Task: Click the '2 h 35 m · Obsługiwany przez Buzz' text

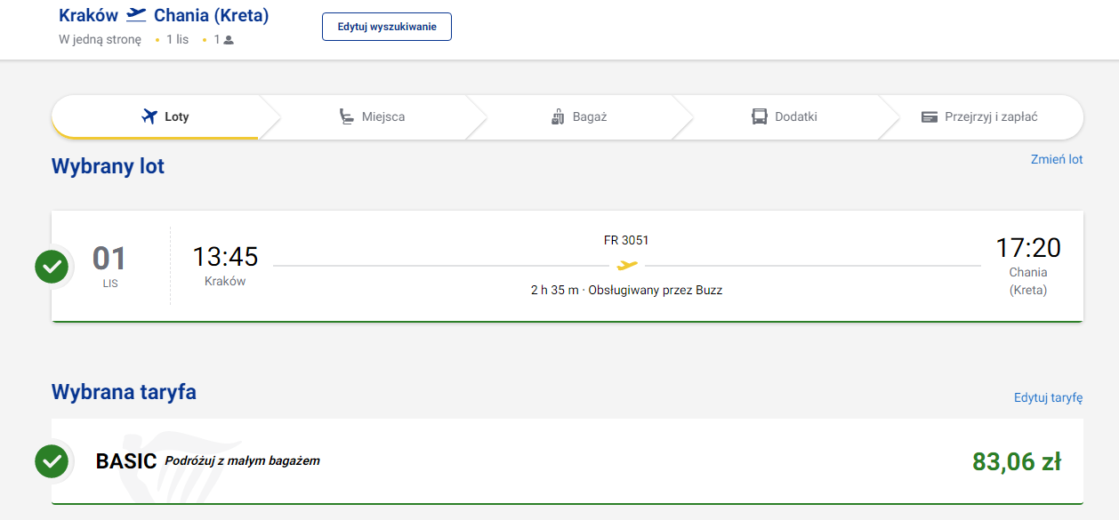Action: (627, 290)
